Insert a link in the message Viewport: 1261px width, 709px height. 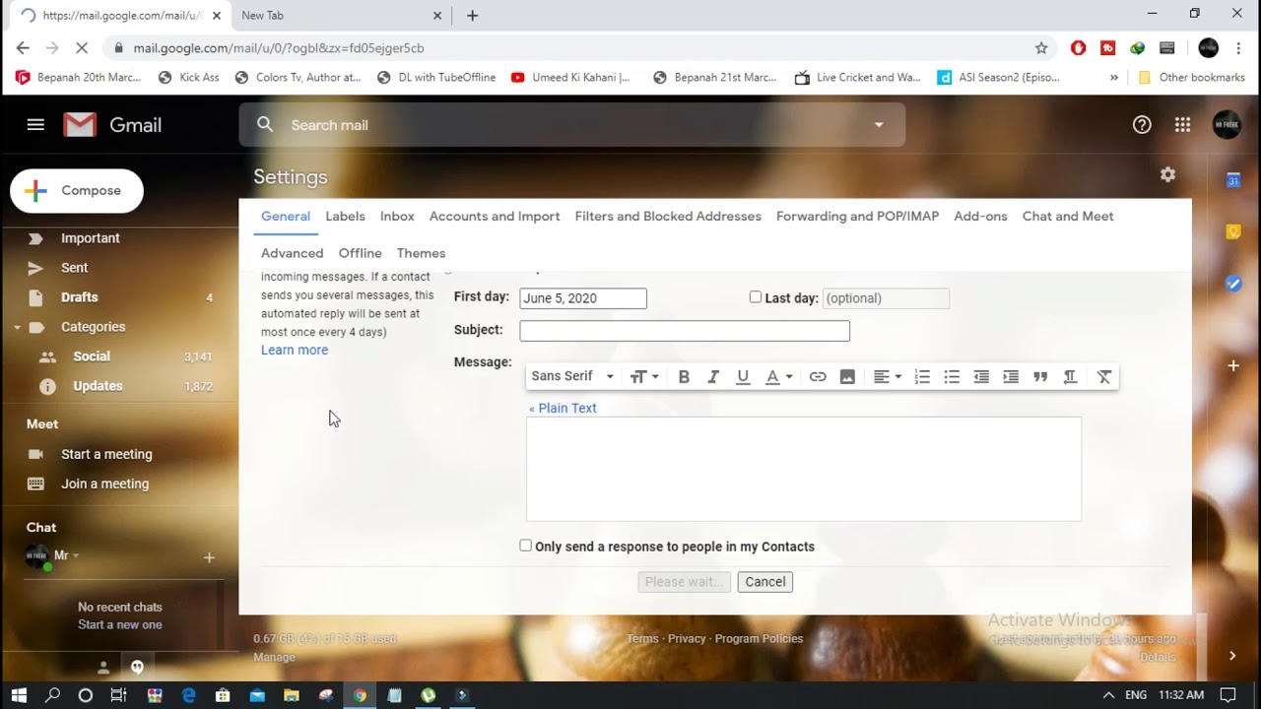tap(818, 376)
